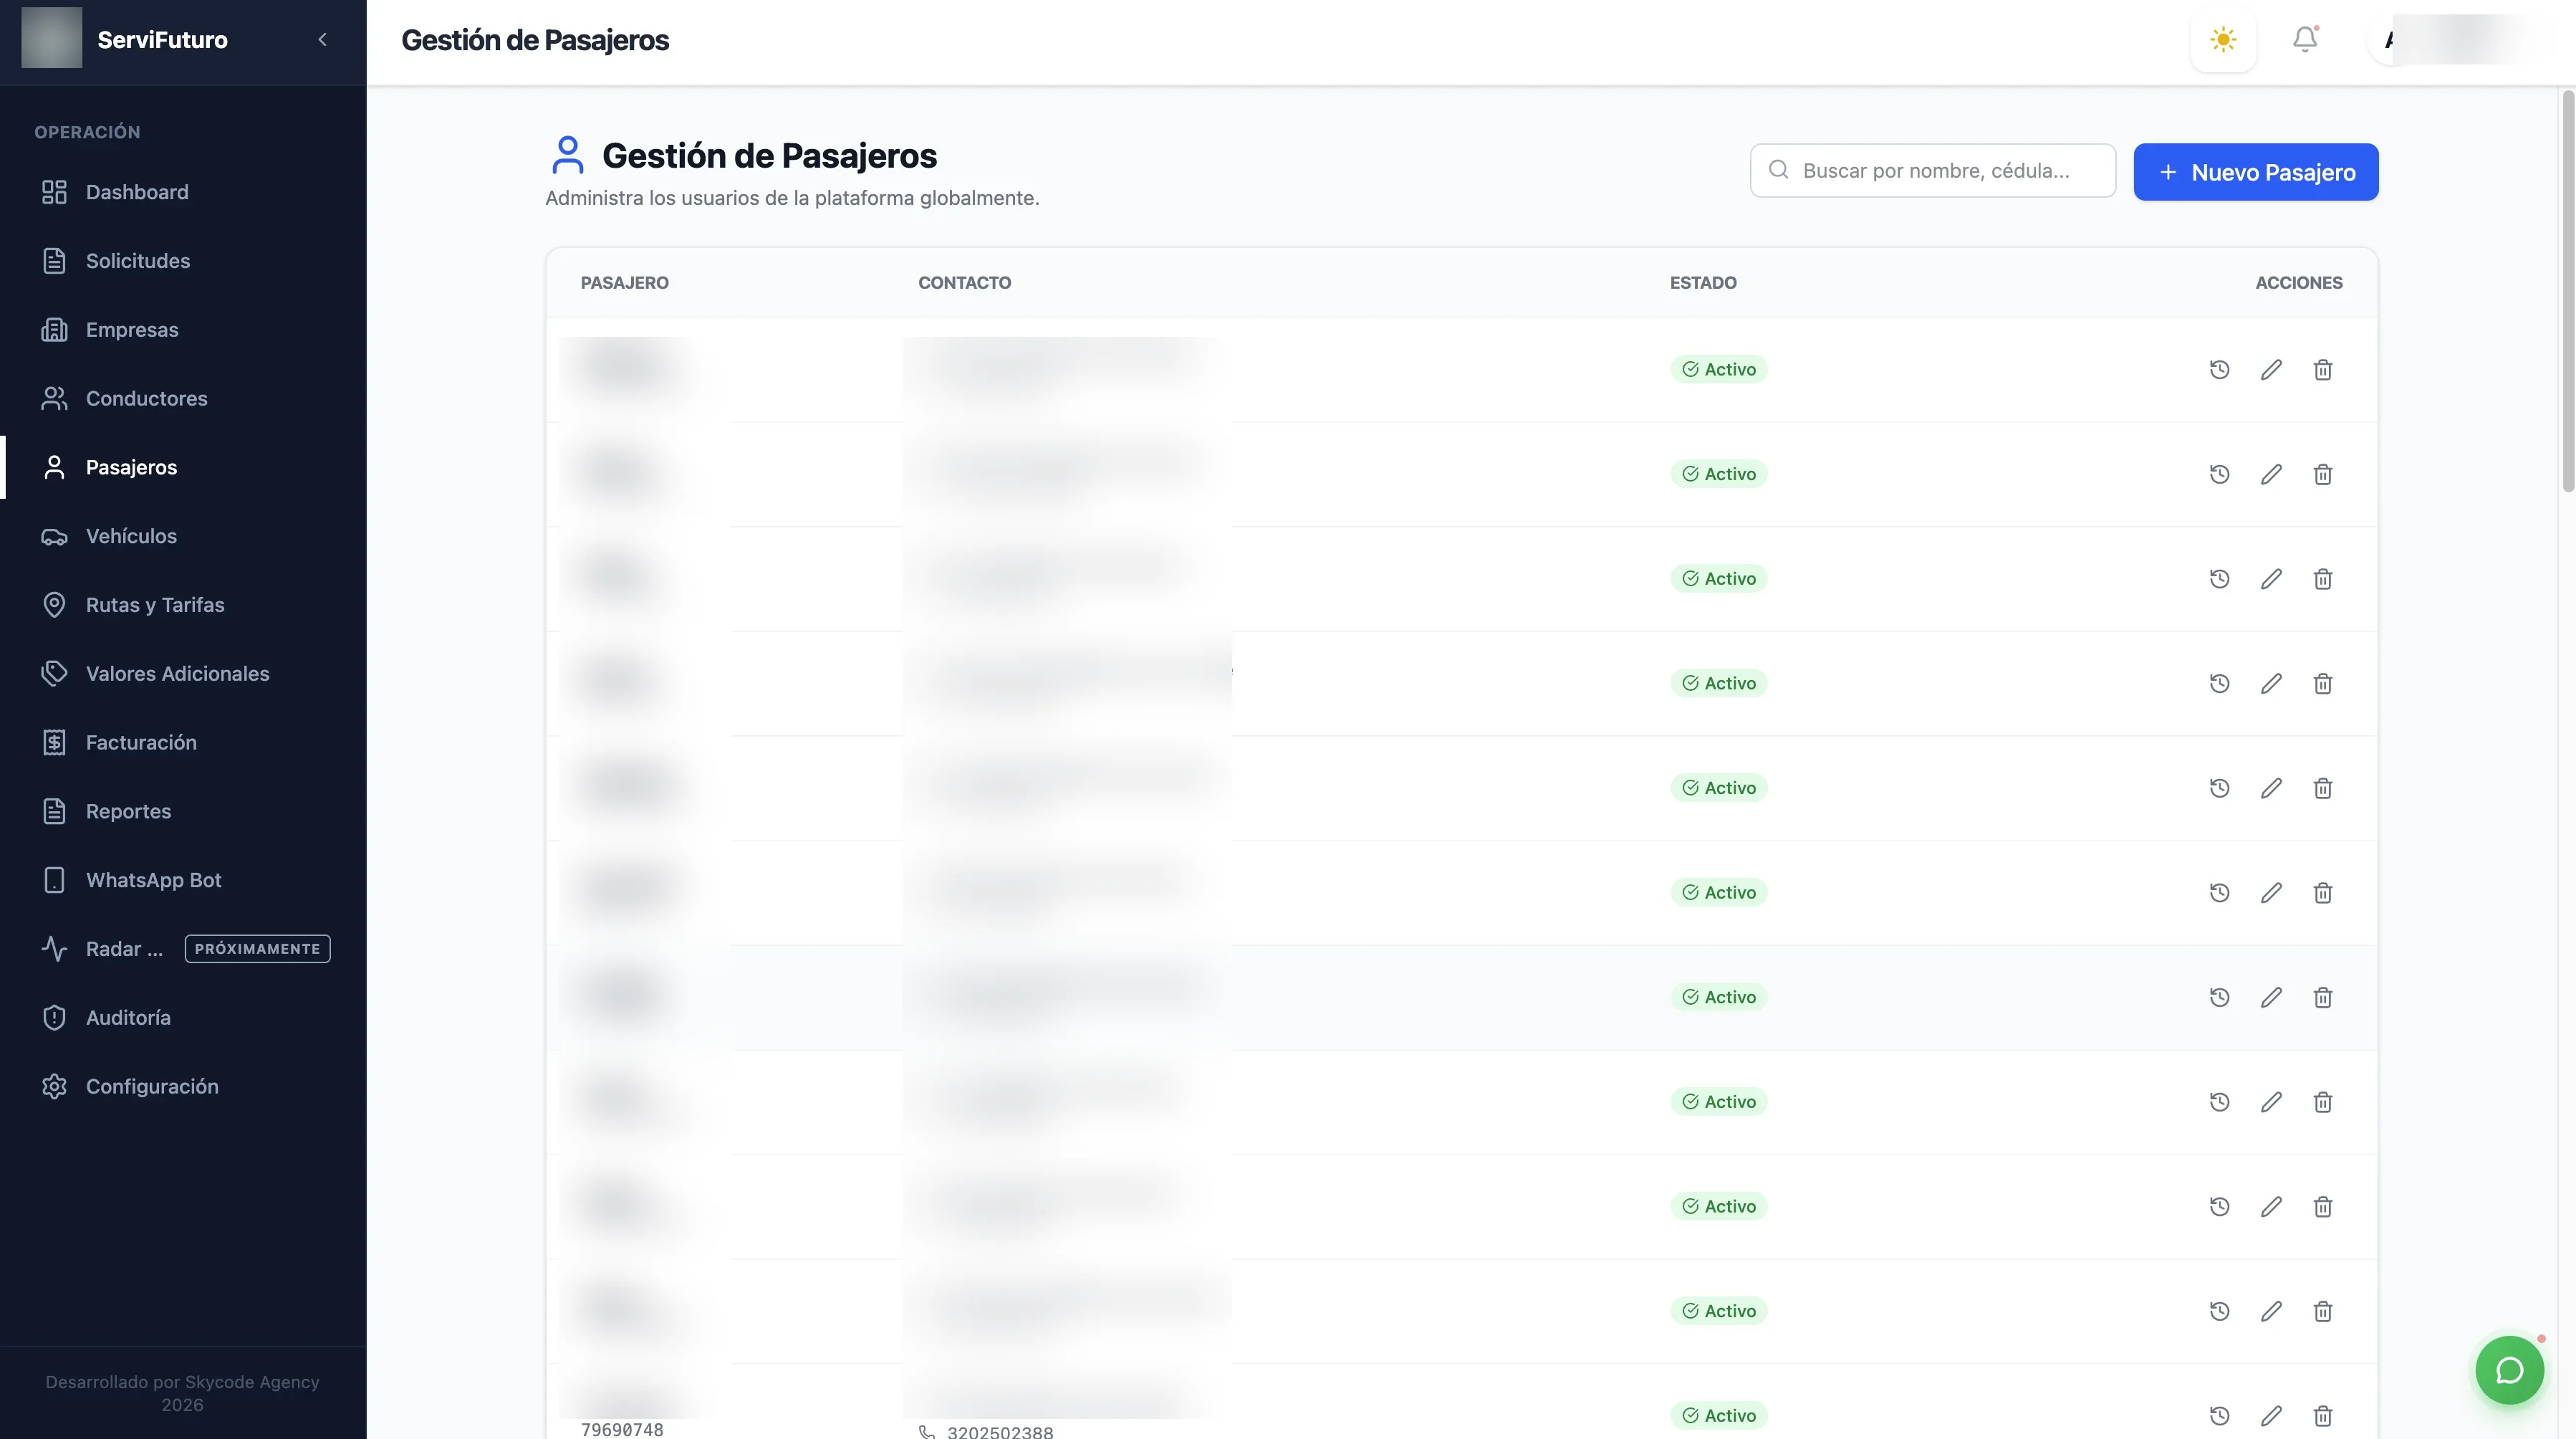View history for the fourth passenger row
2576x1439 pixels.
[2219, 684]
